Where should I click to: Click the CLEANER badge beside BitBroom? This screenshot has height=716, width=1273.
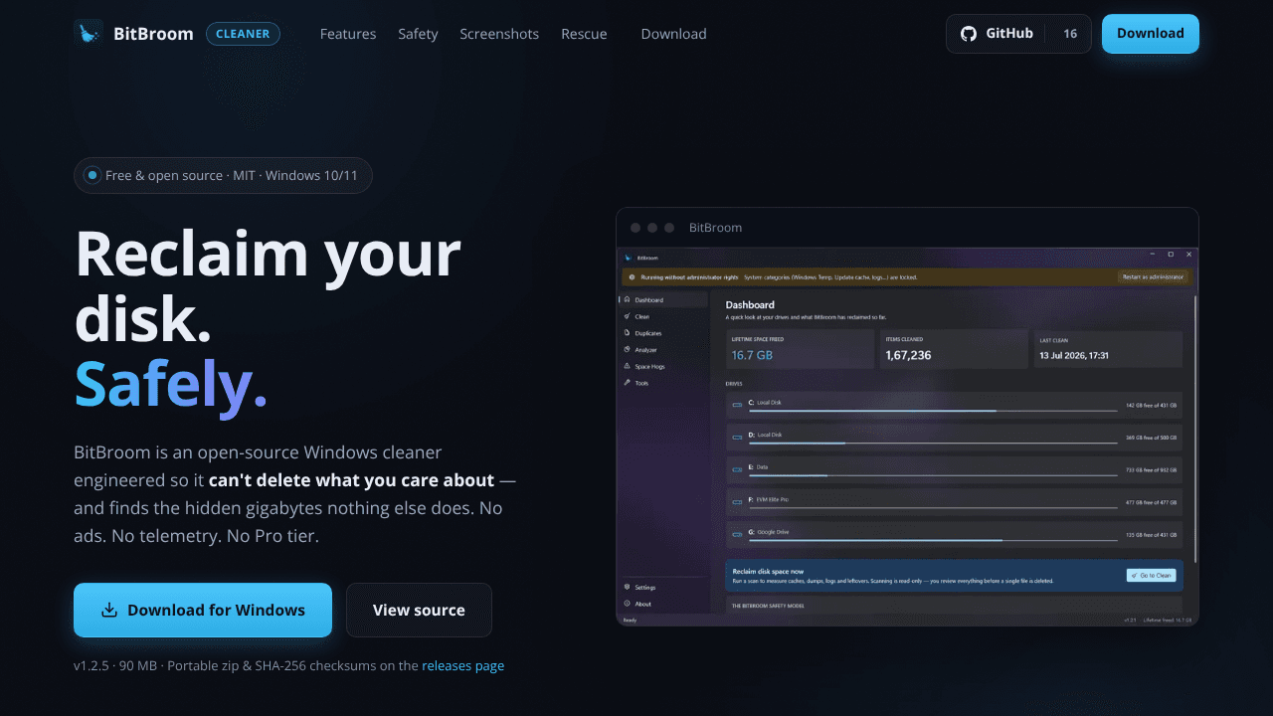pos(243,34)
